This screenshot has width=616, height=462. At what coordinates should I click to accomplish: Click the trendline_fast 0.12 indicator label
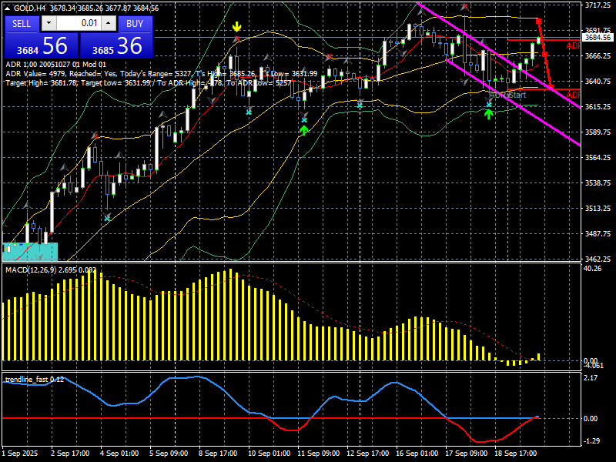pos(35,380)
